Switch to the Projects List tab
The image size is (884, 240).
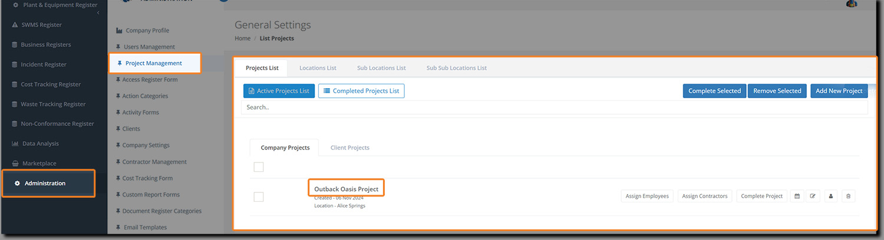coord(262,68)
